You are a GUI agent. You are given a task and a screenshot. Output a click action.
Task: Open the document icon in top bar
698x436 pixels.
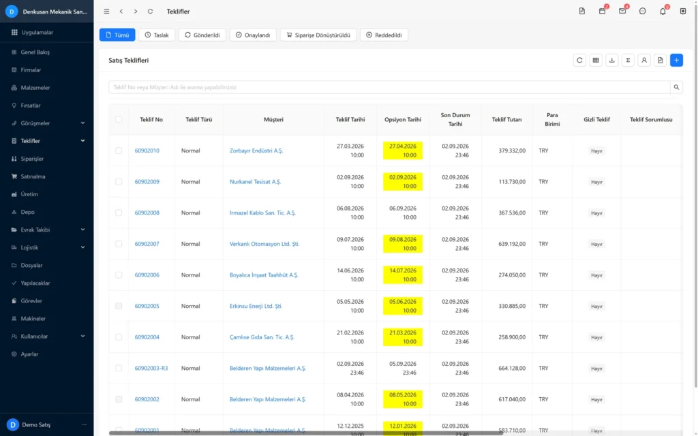(x=582, y=11)
